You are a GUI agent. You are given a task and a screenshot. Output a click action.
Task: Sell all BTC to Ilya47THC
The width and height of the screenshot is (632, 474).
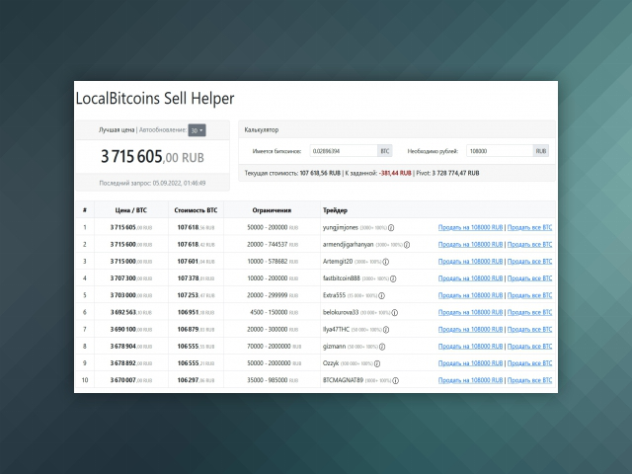coord(529,329)
